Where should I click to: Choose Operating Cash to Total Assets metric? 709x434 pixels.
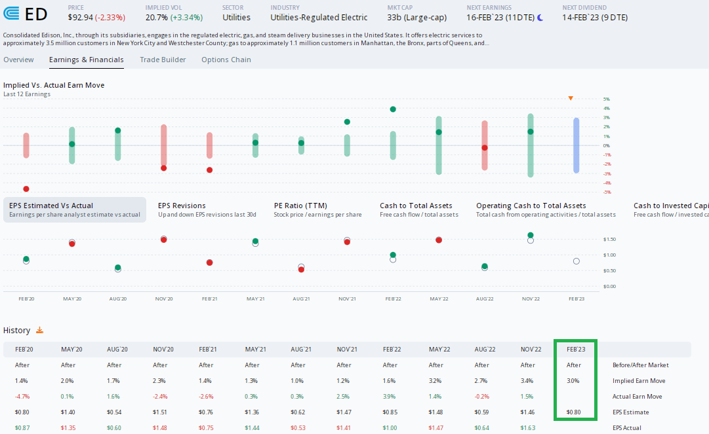(546, 209)
